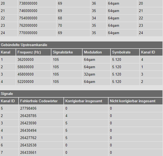Click the 32qam modulation value
The image size is (163, 156).
[90, 74]
